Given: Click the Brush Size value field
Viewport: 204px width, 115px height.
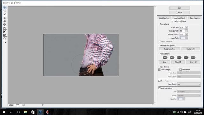Looking at the screenshot, I should 182,27.
